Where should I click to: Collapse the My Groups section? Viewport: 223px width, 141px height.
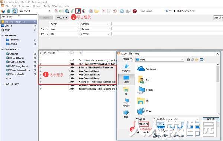[2, 36]
